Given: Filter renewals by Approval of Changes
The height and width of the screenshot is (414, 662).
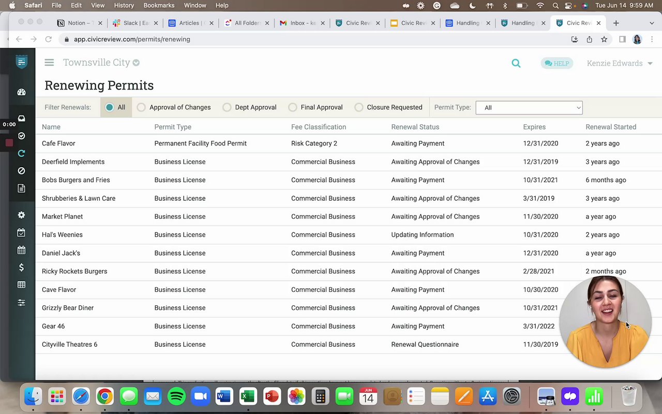Looking at the screenshot, I should click(x=174, y=107).
